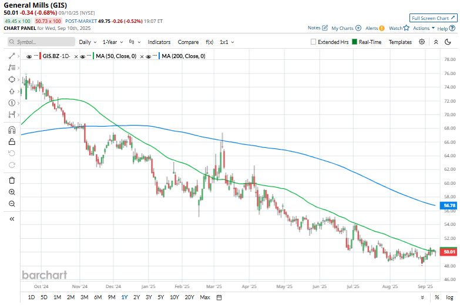The image size is (460, 308).
Task: Zoom in on the chart
Action: (12, 192)
